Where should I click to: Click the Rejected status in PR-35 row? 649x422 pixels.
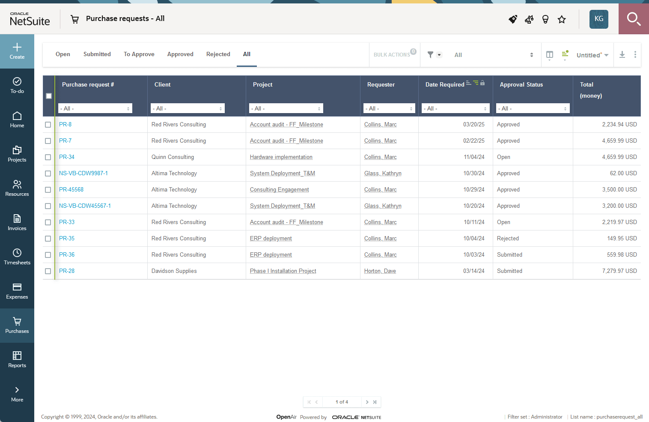pyautogui.click(x=508, y=239)
